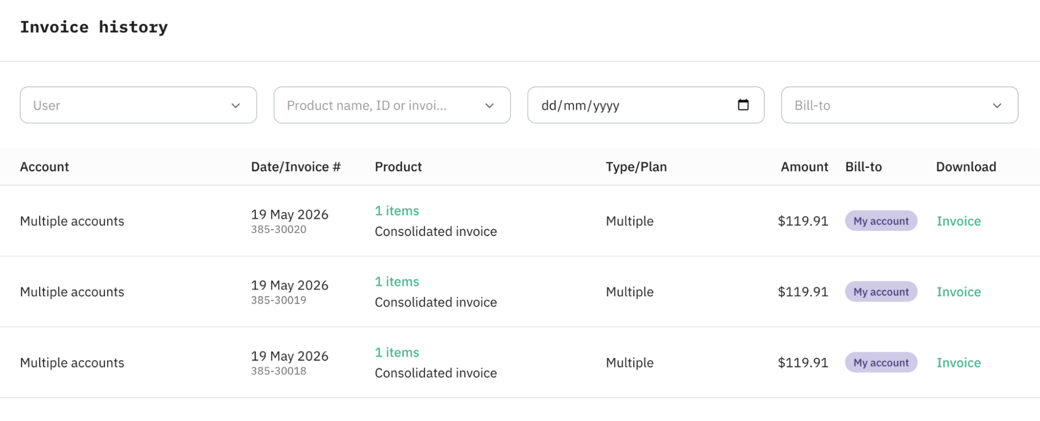Select invoice number 385-30019 text
1040x421 pixels.
(x=278, y=300)
